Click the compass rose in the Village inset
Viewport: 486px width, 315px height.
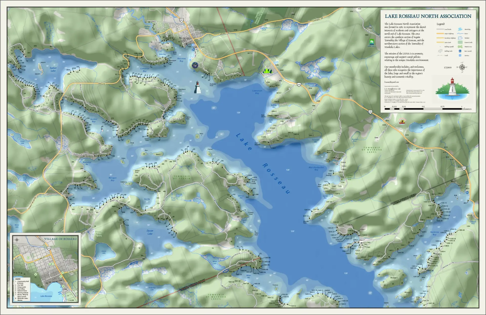click(17, 240)
